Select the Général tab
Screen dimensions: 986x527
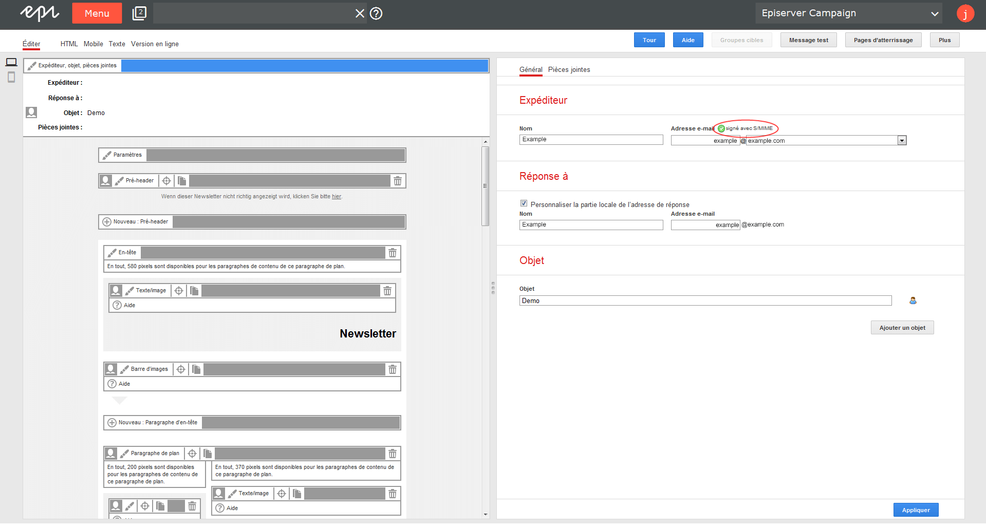(531, 70)
